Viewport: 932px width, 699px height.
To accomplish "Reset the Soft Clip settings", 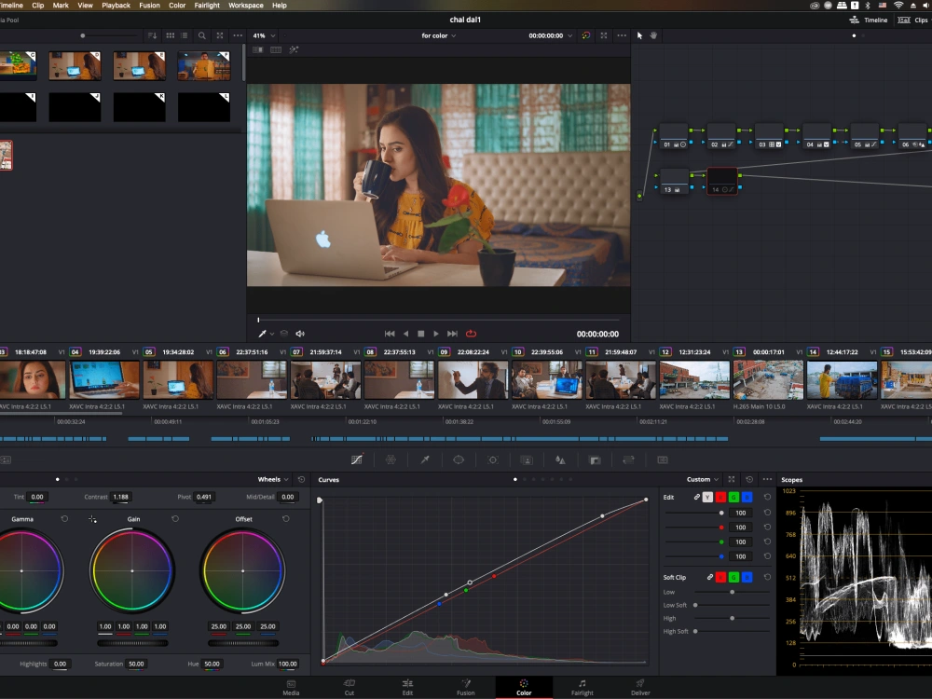I will (767, 577).
